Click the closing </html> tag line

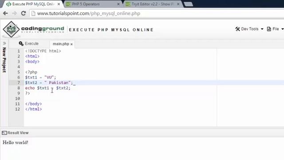click(34, 109)
